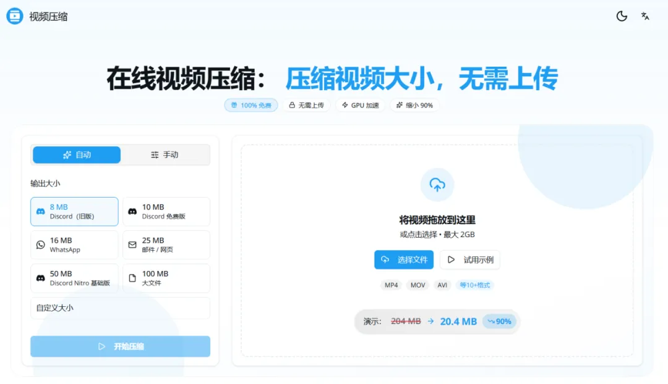This screenshot has height=384, width=668.
Task: Click the Discord icon in the 10 MB preset
Action: pos(132,211)
